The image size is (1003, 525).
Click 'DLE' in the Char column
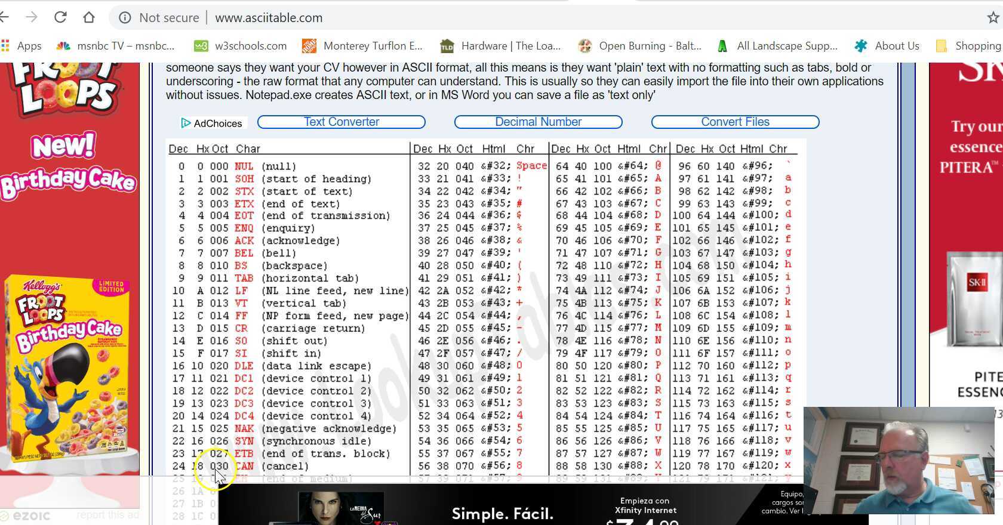[244, 366]
